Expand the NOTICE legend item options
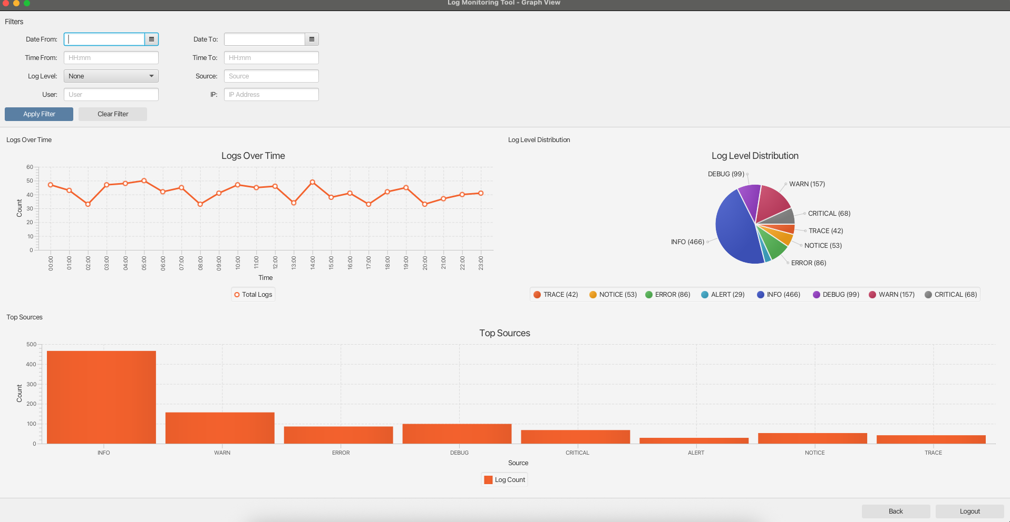The width and height of the screenshot is (1010, 522). 612,295
